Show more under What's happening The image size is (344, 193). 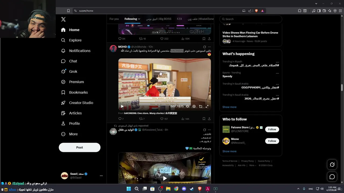[x=229, y=107]
